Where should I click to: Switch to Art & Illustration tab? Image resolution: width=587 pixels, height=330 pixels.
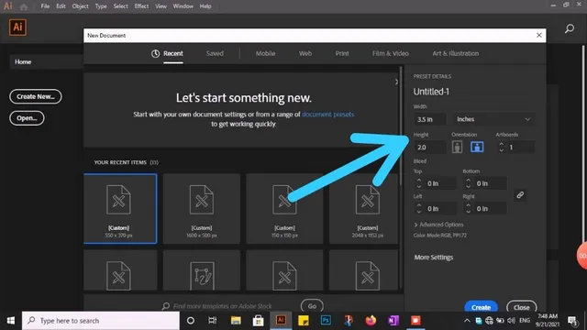pos(456,53)
